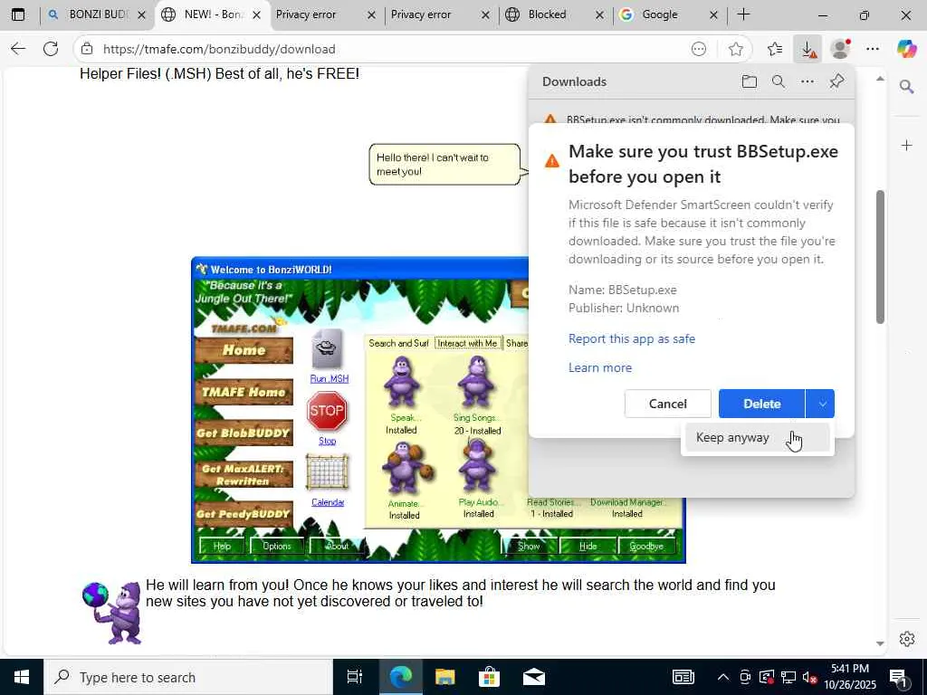Click the BonziWORLD screenshot image
Screen dimensions: 927x695
(438, 410)
